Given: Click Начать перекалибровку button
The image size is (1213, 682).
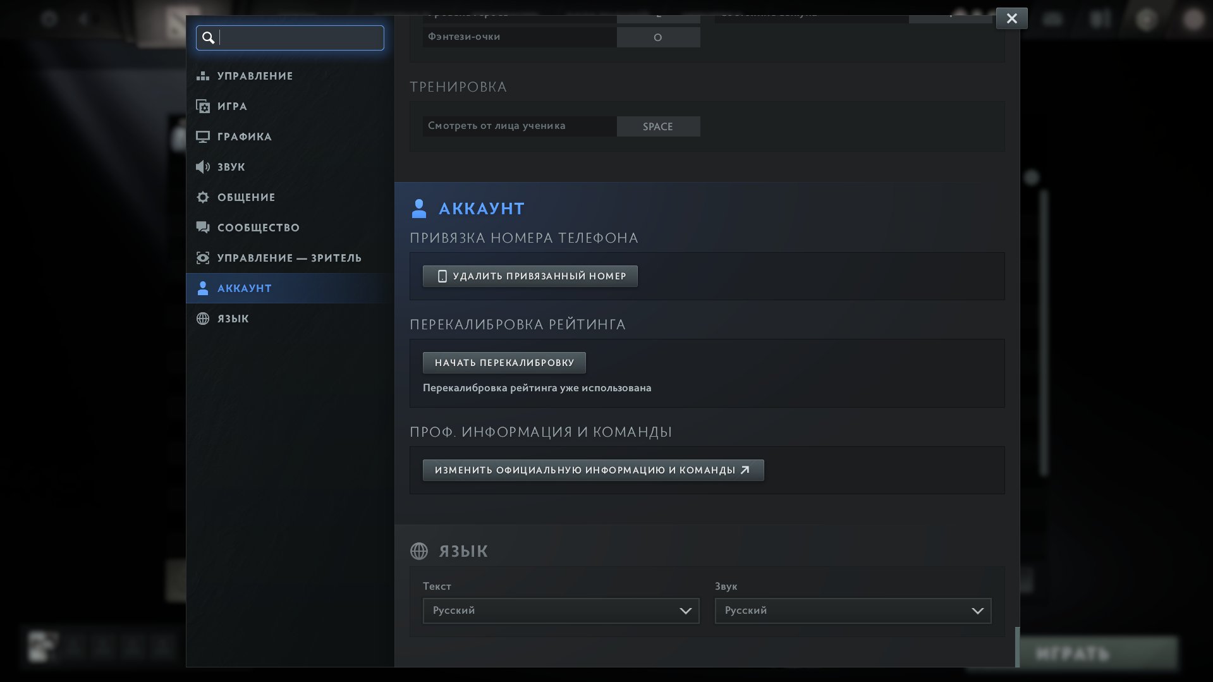Looking at the screenshot, I should (504, 363).
